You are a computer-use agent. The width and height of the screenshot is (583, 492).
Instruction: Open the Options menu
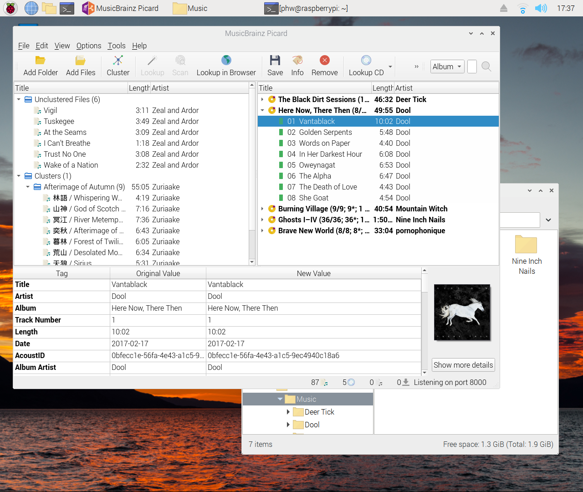coord(89,46)
